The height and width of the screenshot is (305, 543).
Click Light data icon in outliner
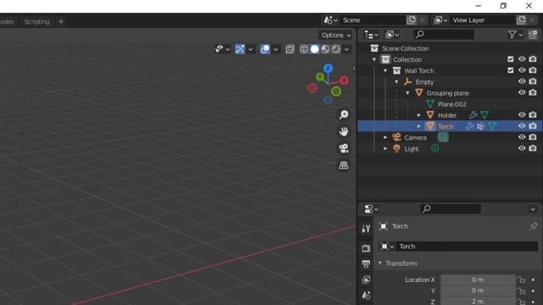pyautogui.click(x=434, y=149)
